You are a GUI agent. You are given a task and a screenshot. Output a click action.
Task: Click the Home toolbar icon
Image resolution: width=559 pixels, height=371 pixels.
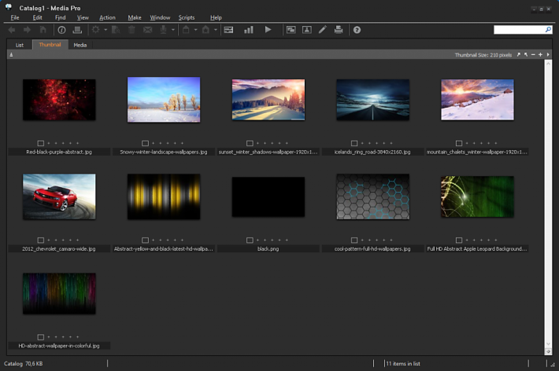[x=43, y=30]
